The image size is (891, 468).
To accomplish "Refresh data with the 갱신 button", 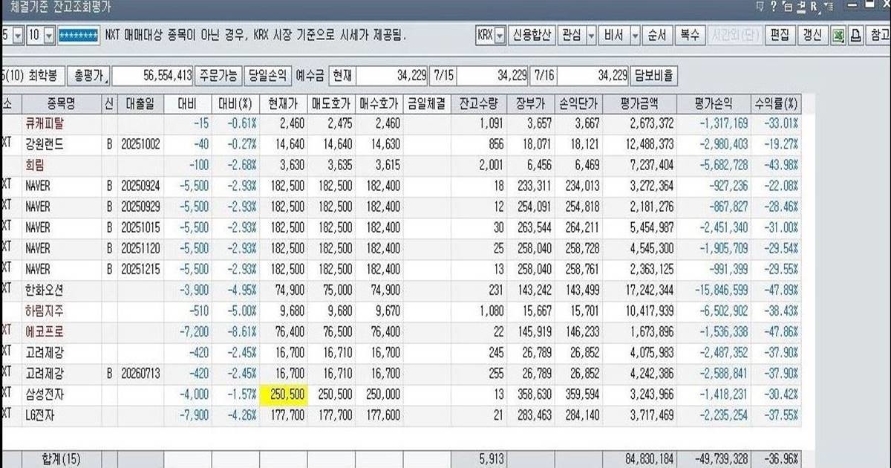I will (812, 35).
